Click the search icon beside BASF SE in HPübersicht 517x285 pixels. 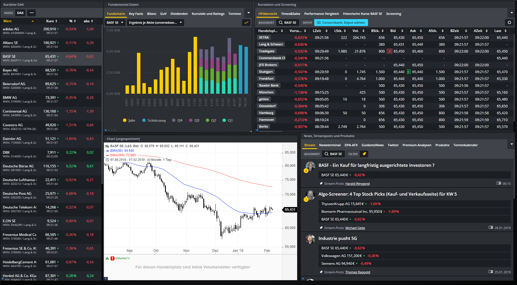click(281, 23)
